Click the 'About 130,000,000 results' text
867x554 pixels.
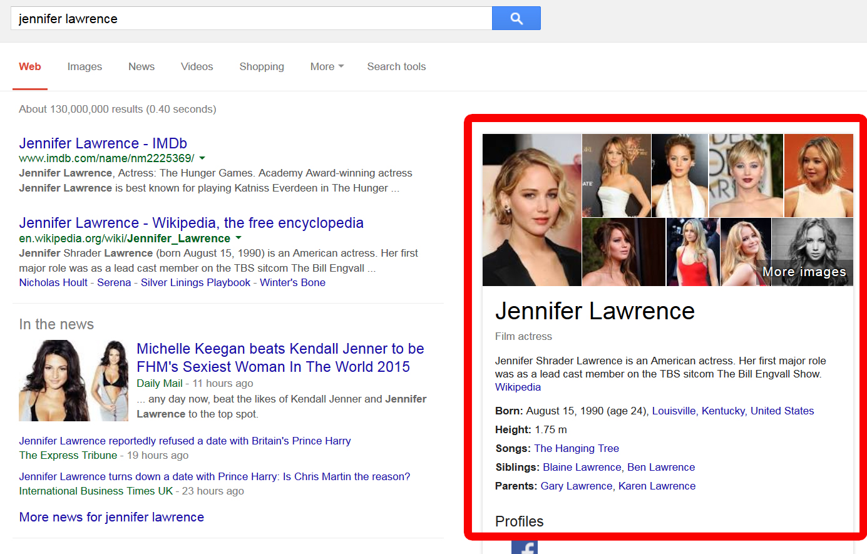(x=118, y=109)
